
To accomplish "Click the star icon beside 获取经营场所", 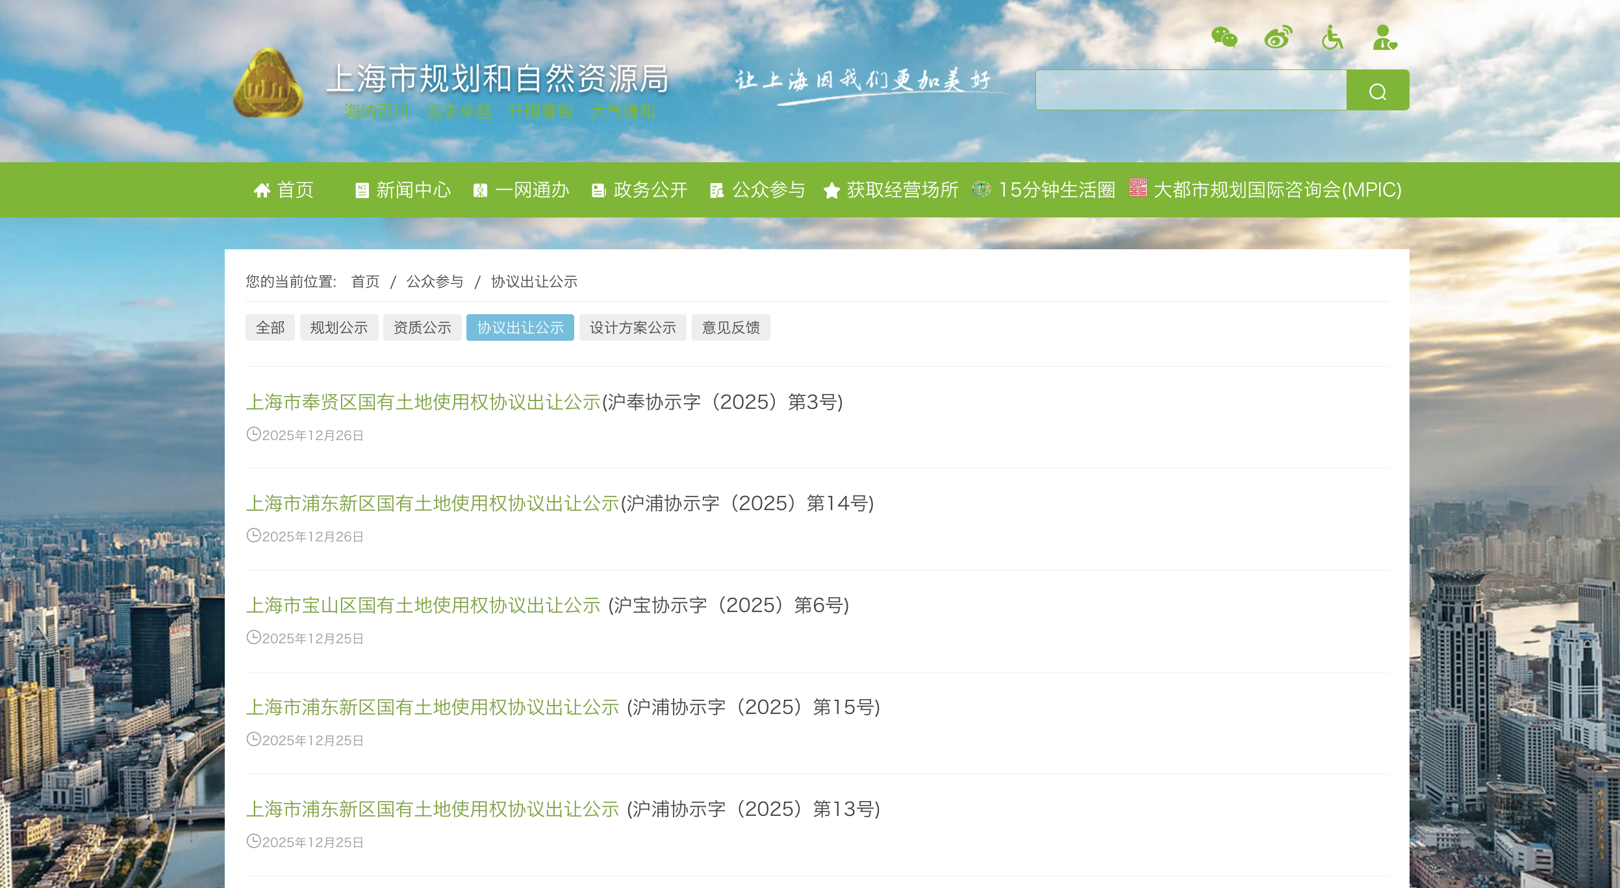I will click(831, 190).
